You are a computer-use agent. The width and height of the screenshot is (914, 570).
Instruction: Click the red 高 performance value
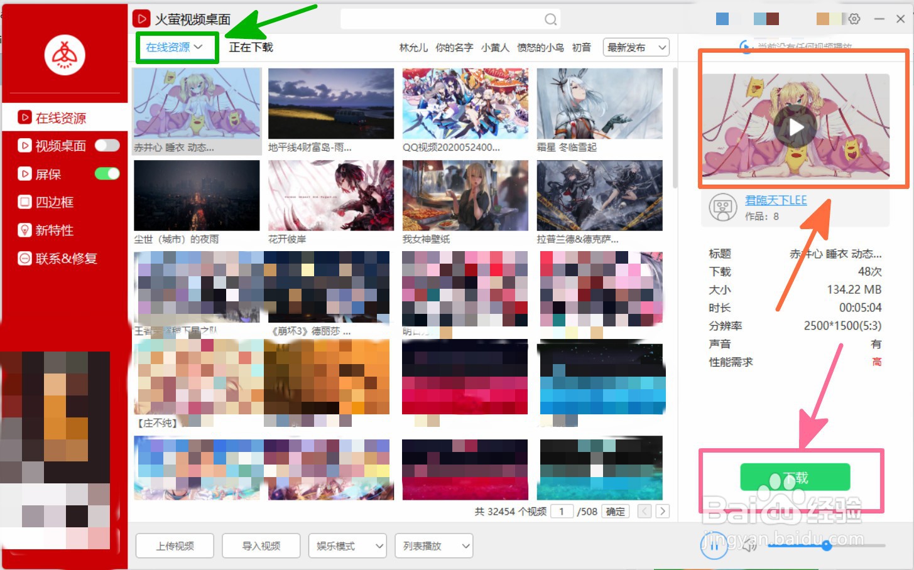click(877, 362)
